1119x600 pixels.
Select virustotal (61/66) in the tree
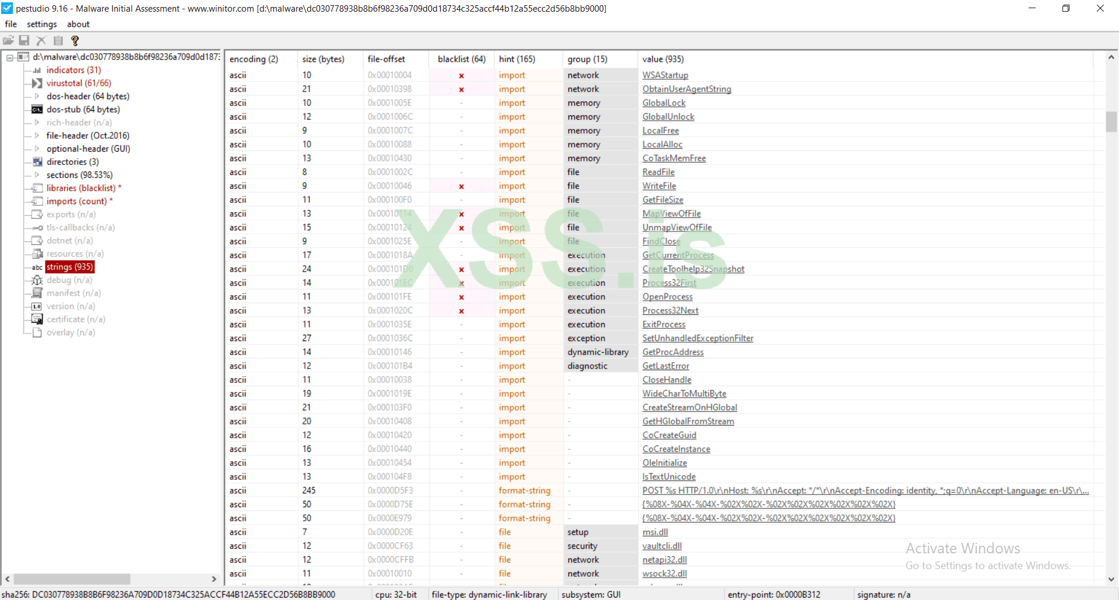(79, 83)
